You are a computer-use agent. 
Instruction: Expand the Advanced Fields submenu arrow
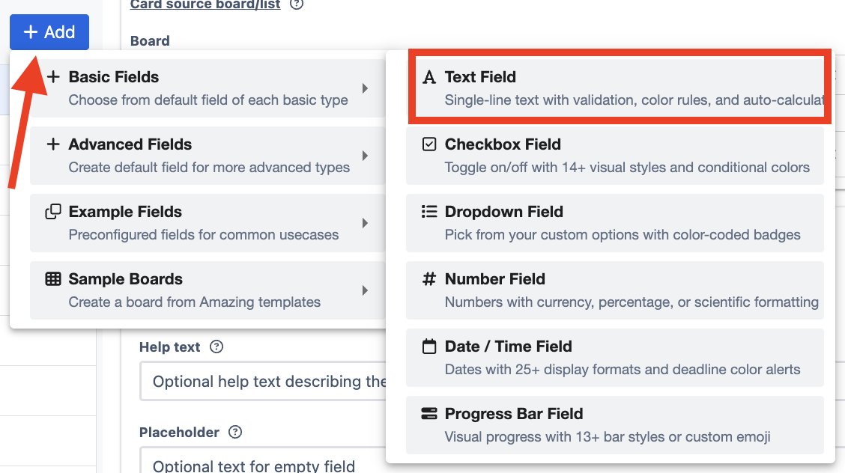point(365,156)
